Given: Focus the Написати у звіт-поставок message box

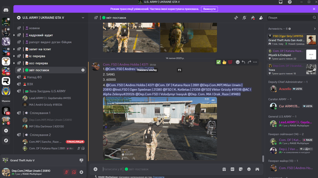Looking at the screenshot, I should click(160, 169).
